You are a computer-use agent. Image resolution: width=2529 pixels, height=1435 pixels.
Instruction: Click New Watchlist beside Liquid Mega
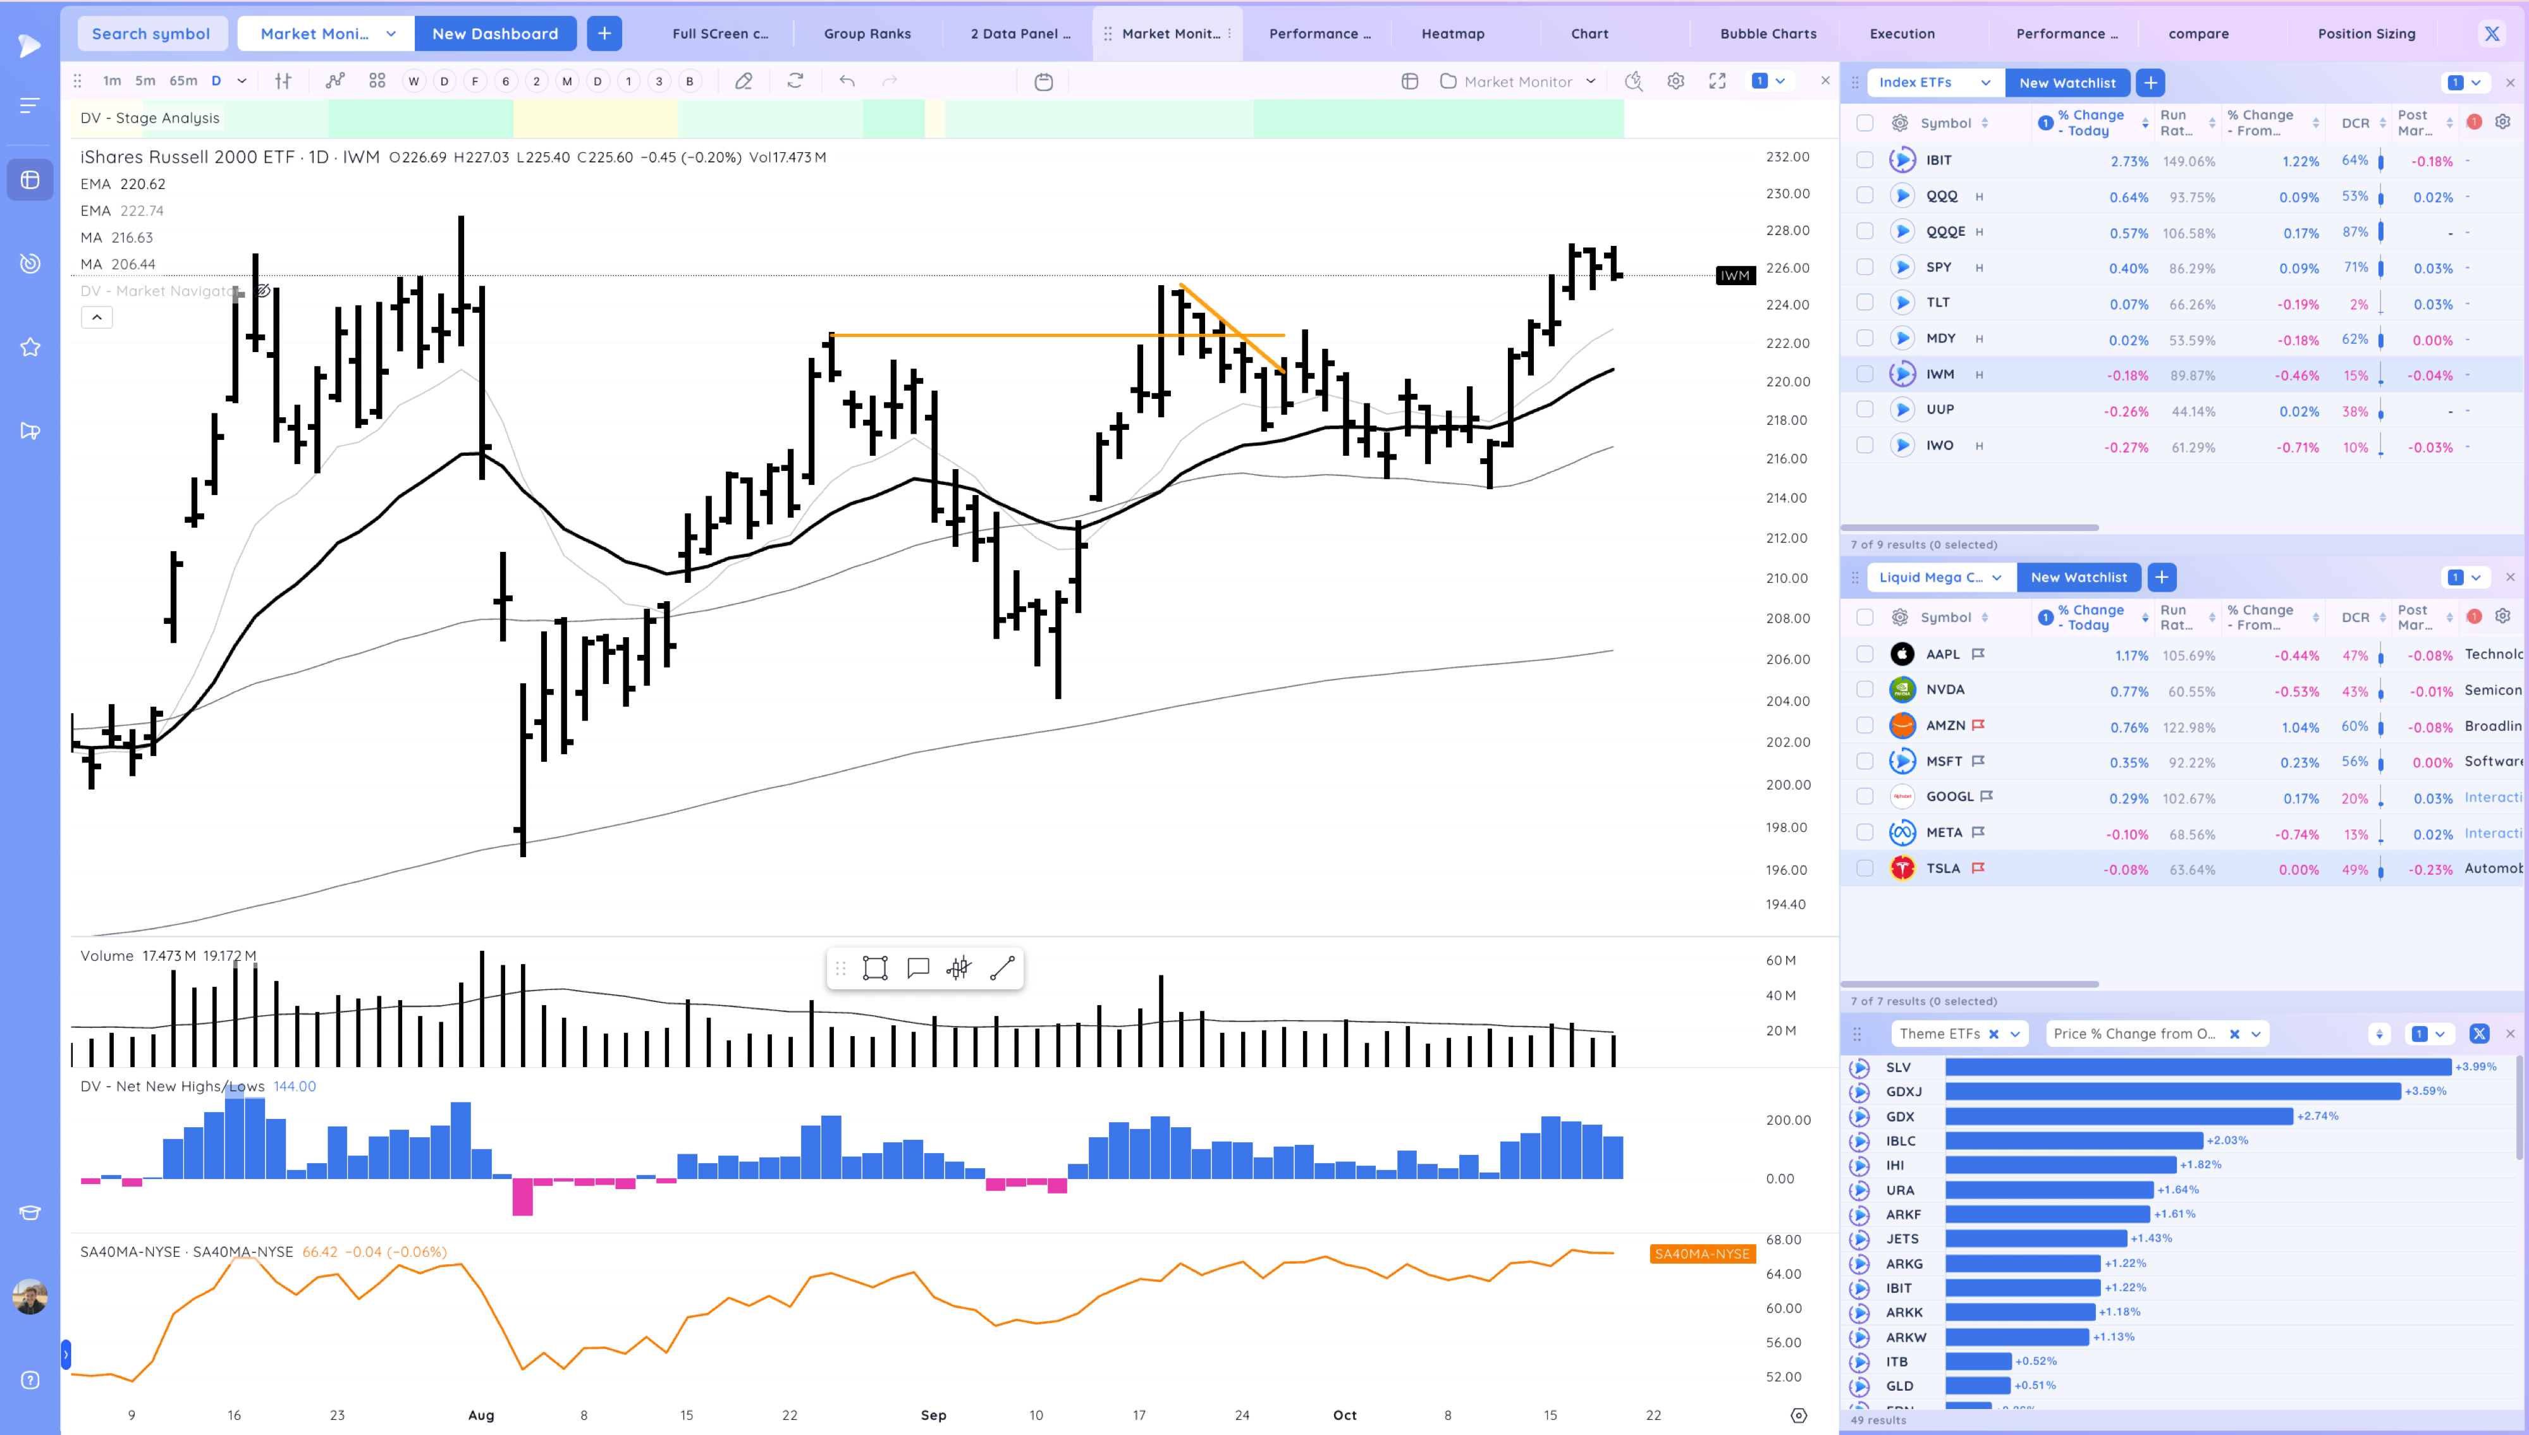[x=2078, y=578]
